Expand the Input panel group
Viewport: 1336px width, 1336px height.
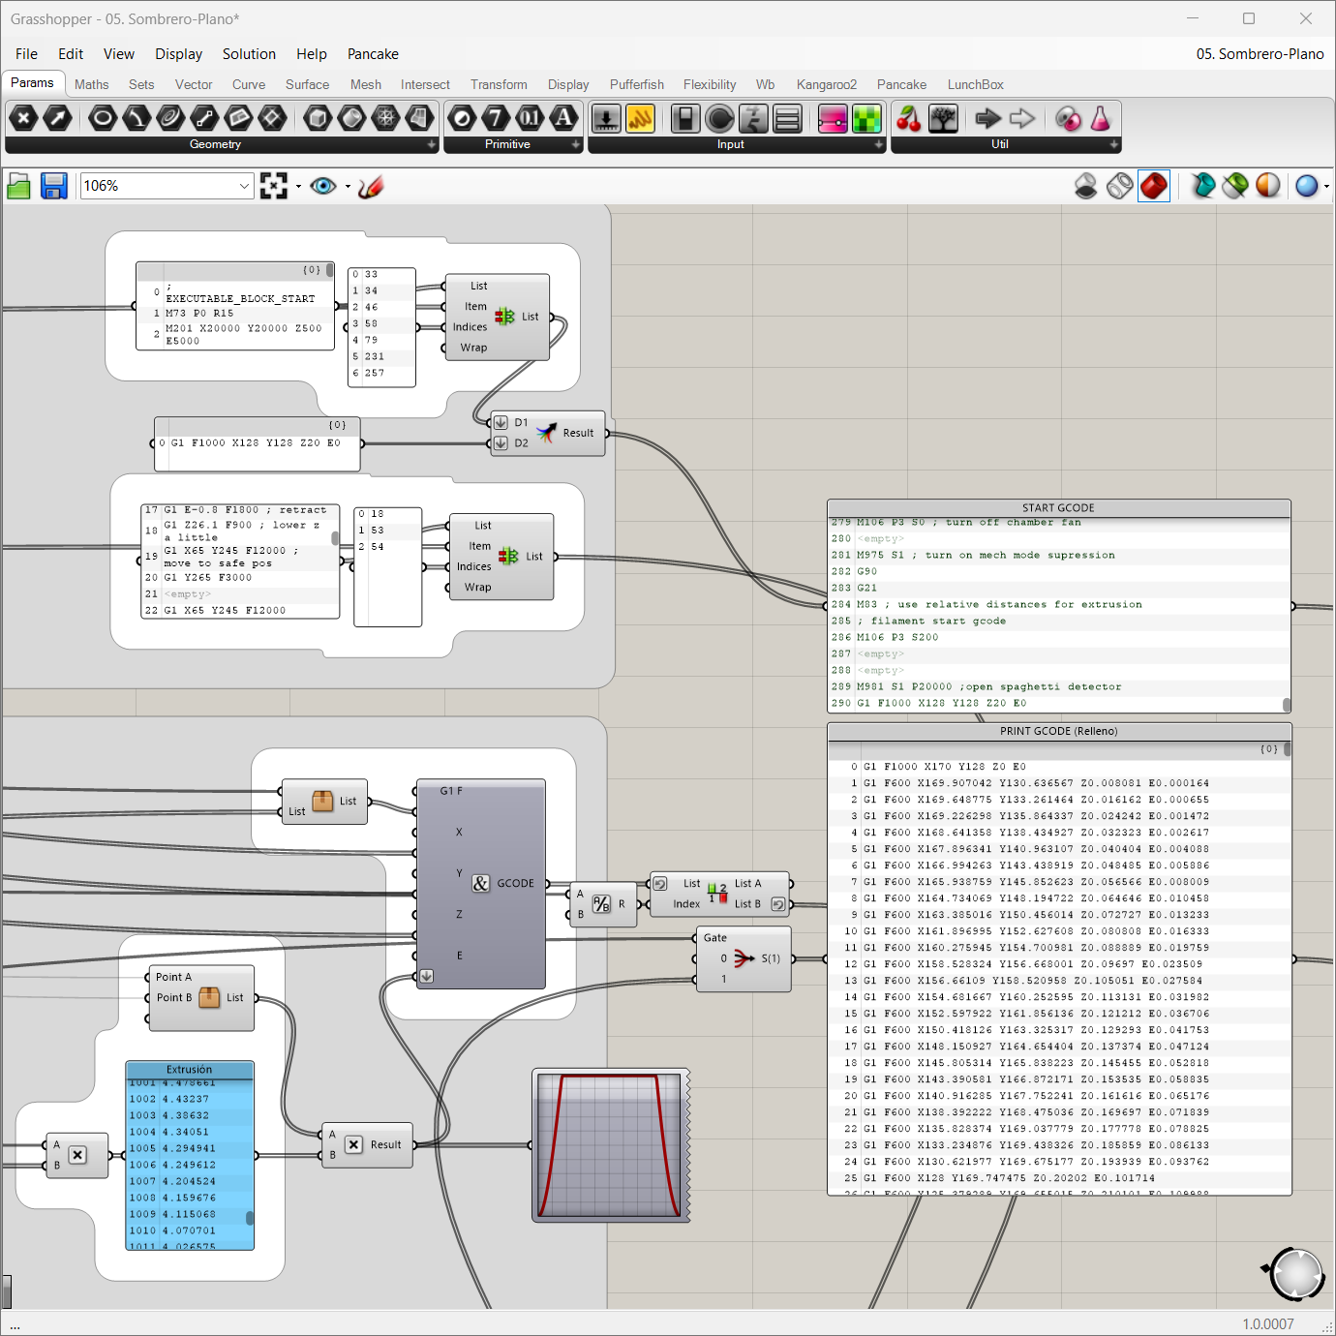(x=878, y=144)
